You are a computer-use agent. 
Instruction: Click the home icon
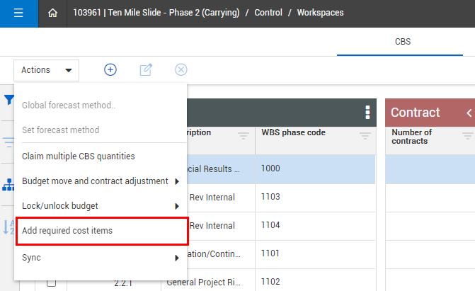pos(52,13)
